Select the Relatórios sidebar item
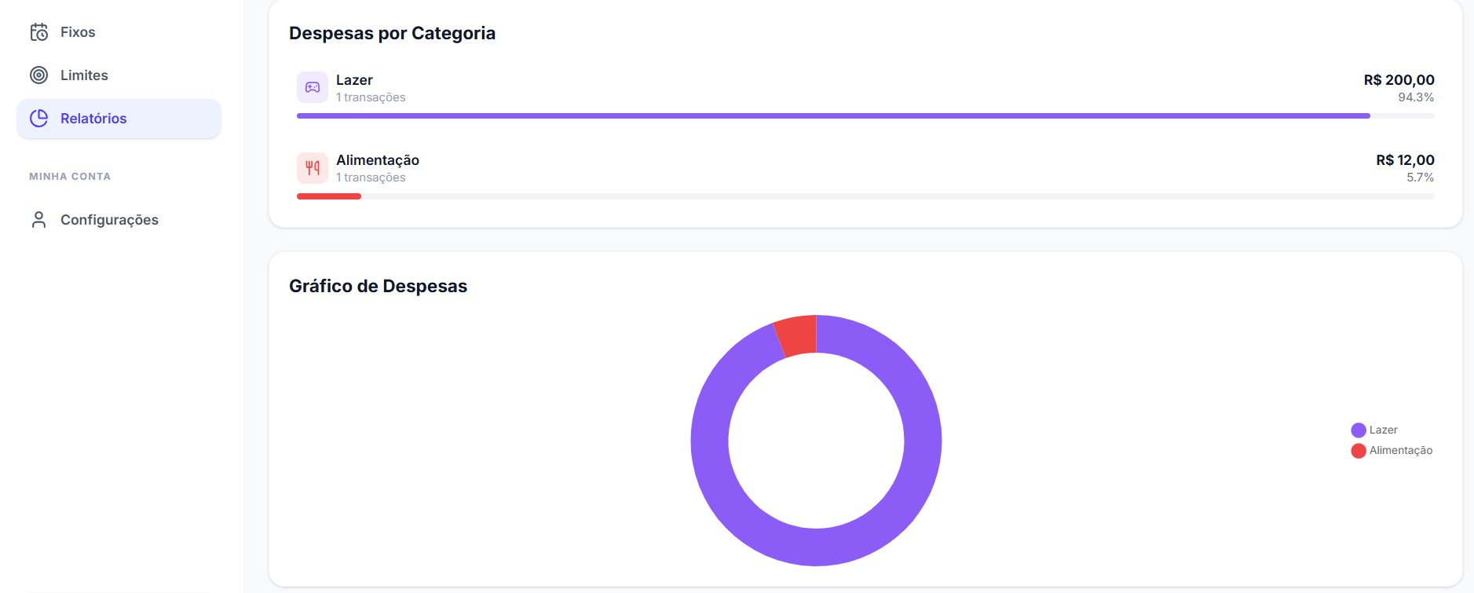Image resolution: width=1474 pixels, height=593 pixels. [x=119, y=119]
